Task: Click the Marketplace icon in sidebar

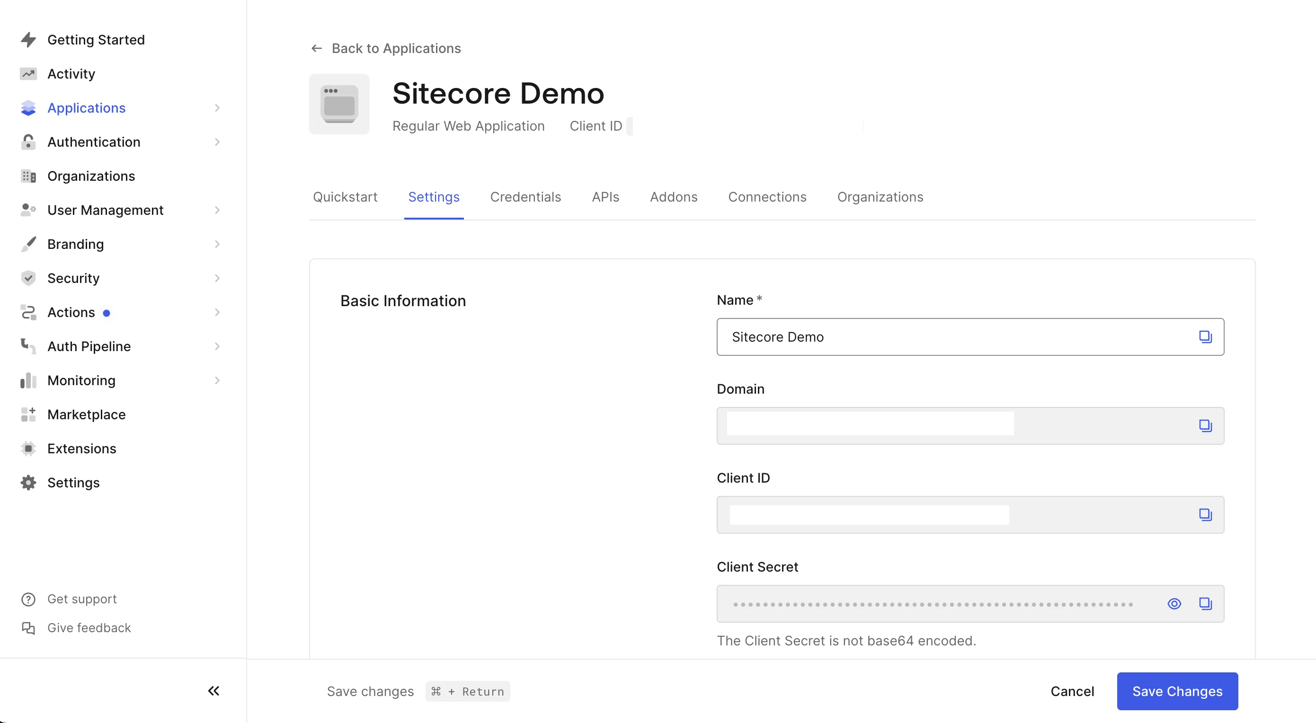Action: (28, 413)
